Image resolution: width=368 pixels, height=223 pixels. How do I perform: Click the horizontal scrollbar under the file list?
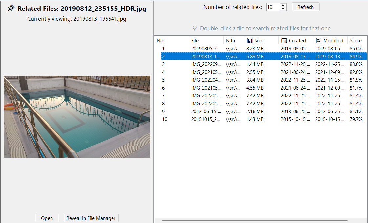pyautogui.click(x=255, y=220)
